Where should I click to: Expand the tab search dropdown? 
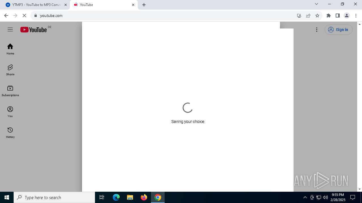[x=316, y=4]
